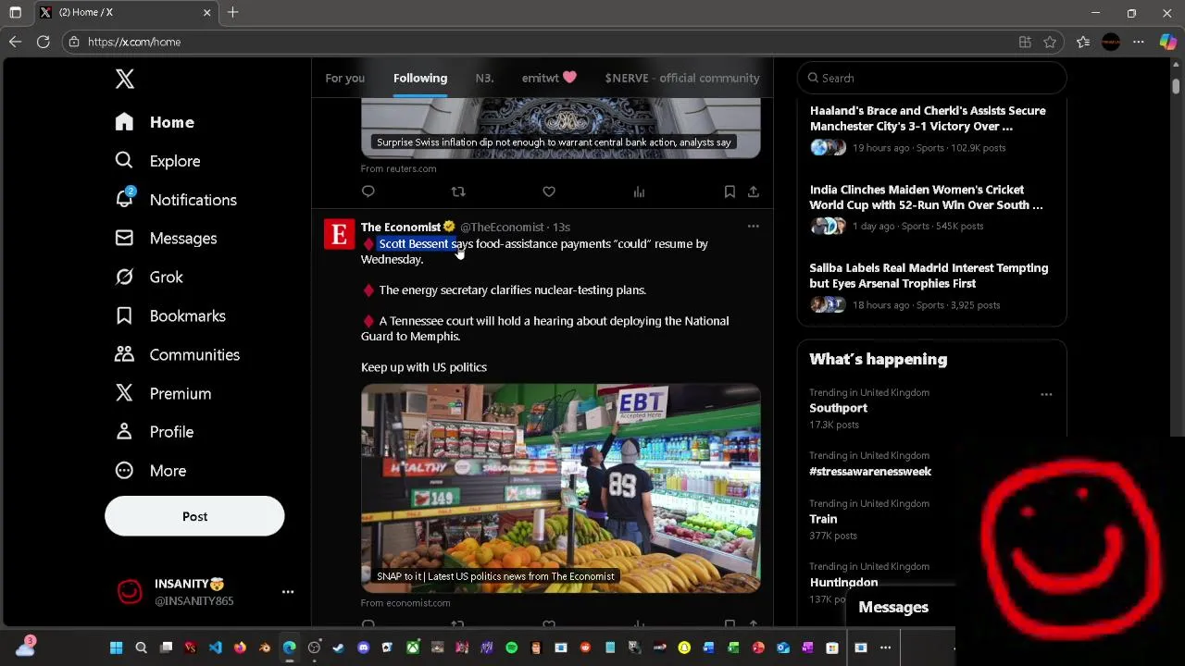Open the Favorites list

click(1083, 42)
